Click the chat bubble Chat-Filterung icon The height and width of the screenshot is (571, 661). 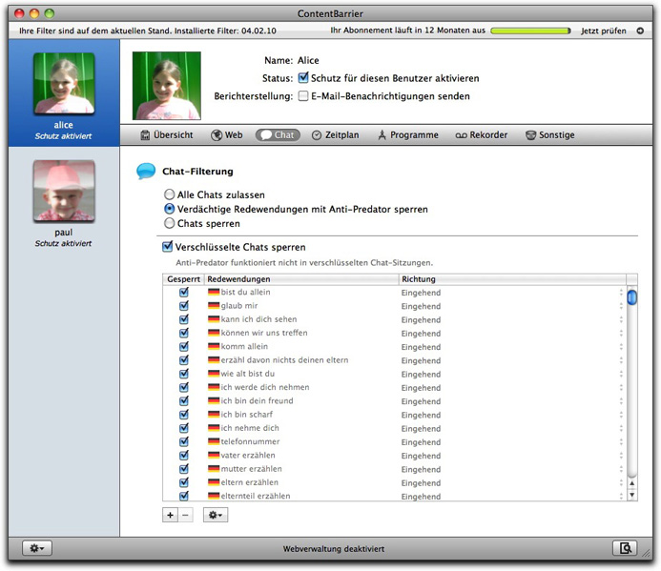[146, 172]
